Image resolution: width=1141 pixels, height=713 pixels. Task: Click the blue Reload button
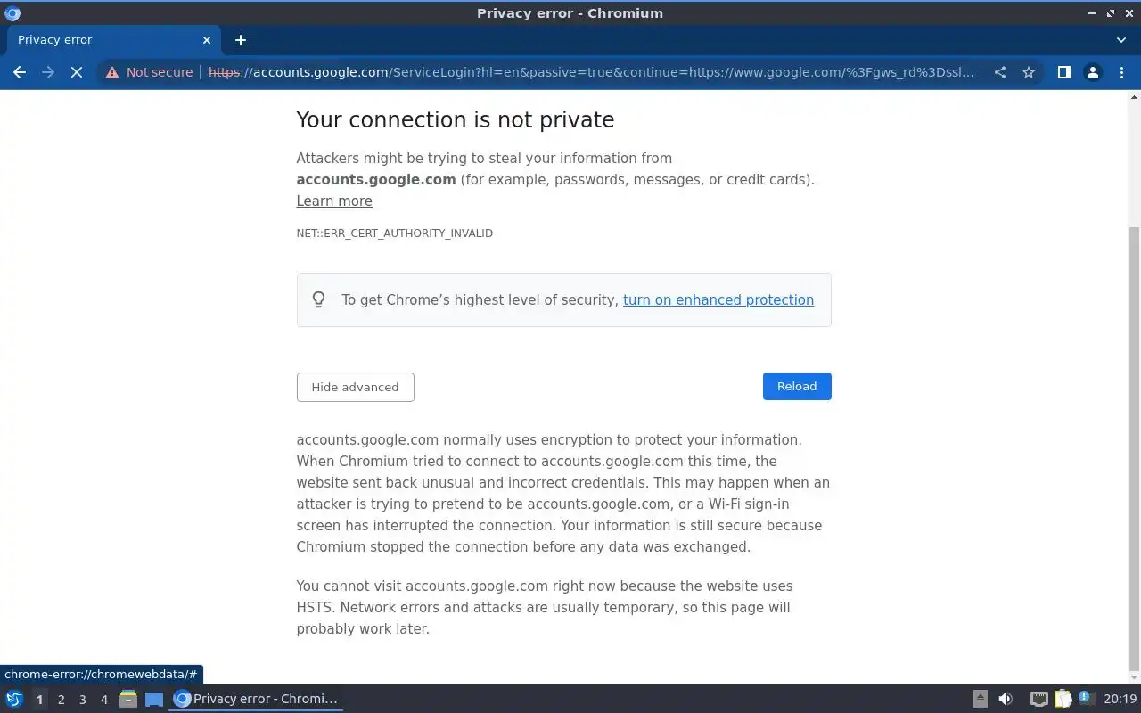796,386
